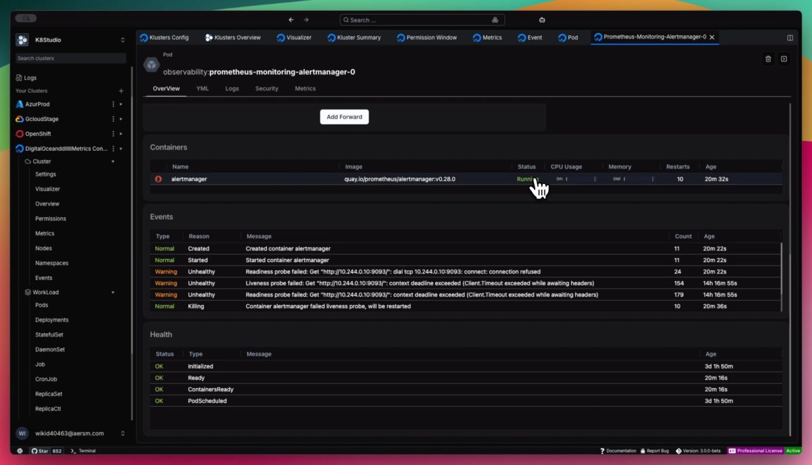Click the Professional License badge
Viewport: 812px width, 465px height.
click(x=754, y=451)
